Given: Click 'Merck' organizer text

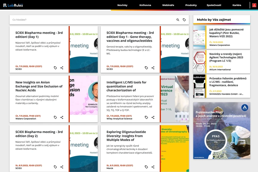Looking at the screenshot, I should point(110,168).
